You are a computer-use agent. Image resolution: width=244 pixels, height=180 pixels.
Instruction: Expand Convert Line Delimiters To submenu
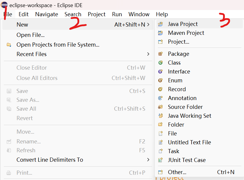148,160
